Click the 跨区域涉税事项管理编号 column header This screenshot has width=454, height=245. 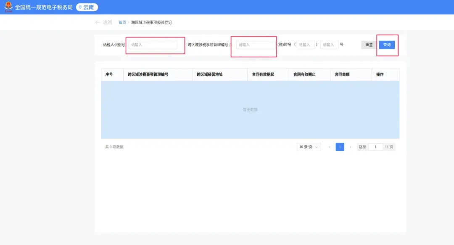(158, 74)
